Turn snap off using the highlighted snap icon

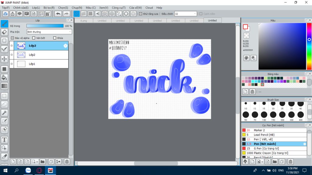click(x=76, y=14)
